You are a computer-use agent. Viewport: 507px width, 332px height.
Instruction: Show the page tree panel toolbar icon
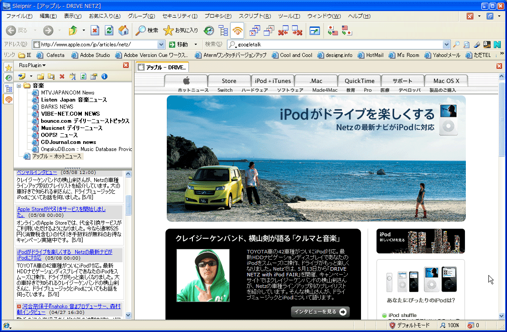pos(223,30)
